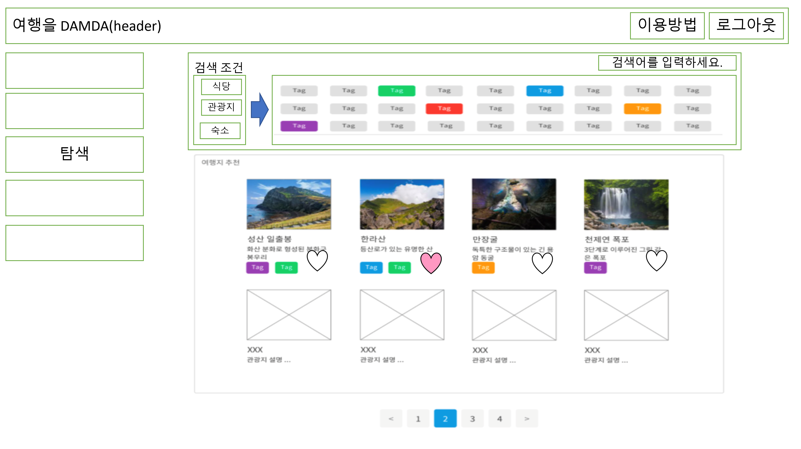This screenshot has width=801, height=449.
Task: Toggle the purple tag filter off
Action: 299,126
